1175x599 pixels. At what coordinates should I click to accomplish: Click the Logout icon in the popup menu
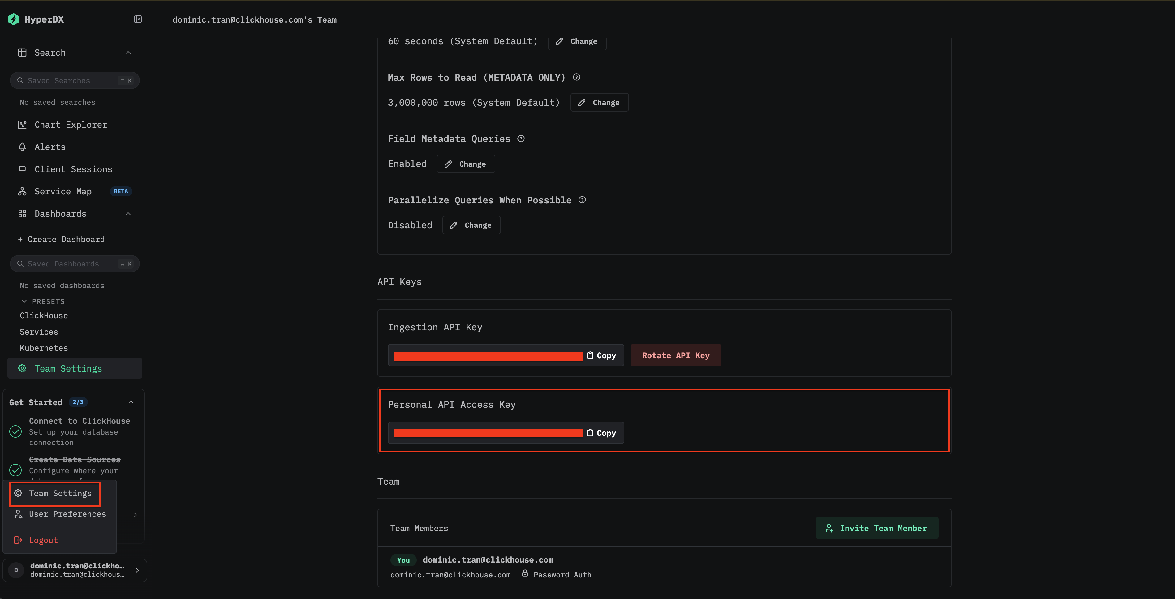pos(18,540)
